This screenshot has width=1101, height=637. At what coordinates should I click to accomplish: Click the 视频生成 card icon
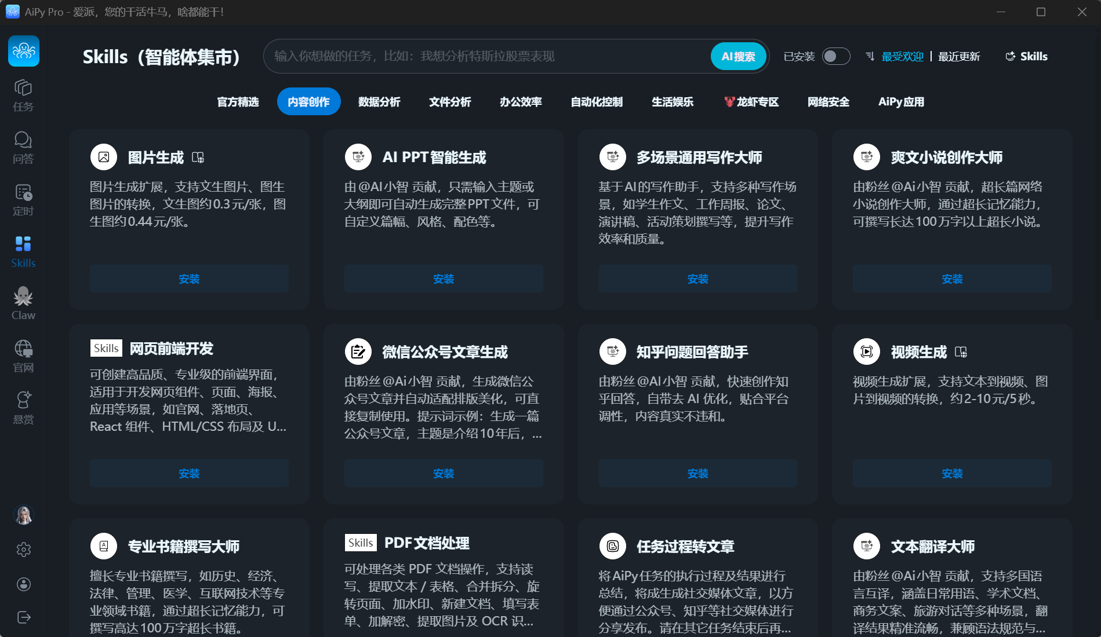tap(867, 352)
